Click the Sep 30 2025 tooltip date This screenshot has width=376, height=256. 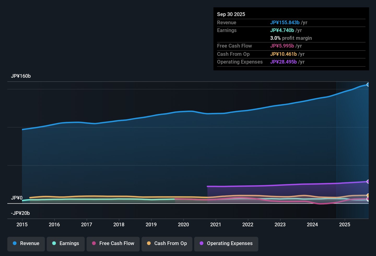tap(231, 14)
